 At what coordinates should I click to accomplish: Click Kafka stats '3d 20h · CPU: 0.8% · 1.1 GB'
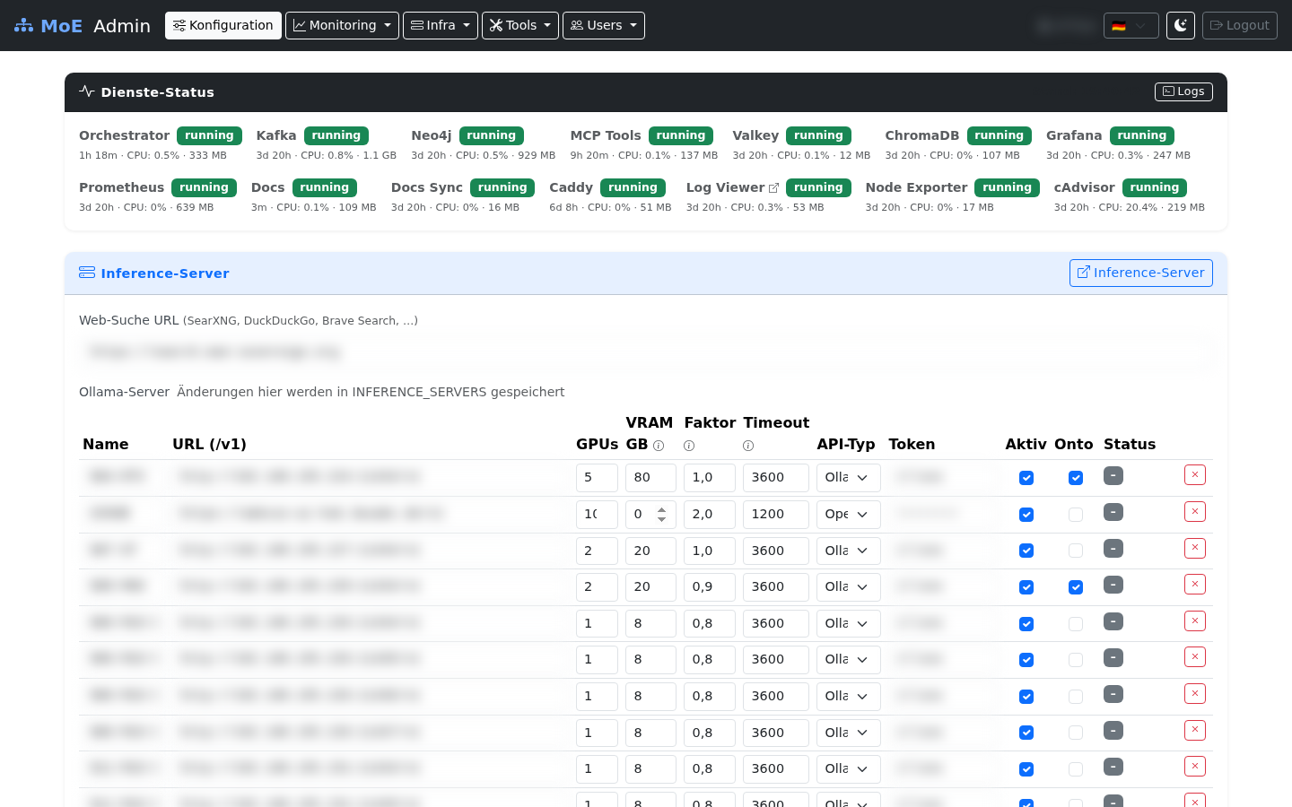327,155
